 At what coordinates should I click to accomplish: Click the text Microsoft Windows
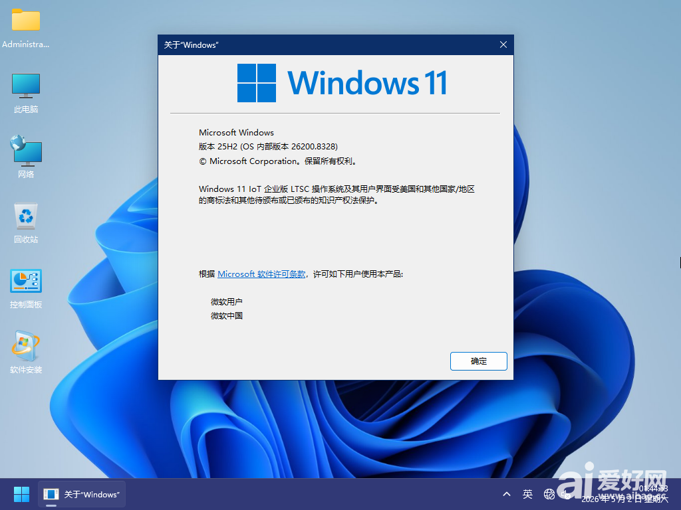[x=236, y=132]
